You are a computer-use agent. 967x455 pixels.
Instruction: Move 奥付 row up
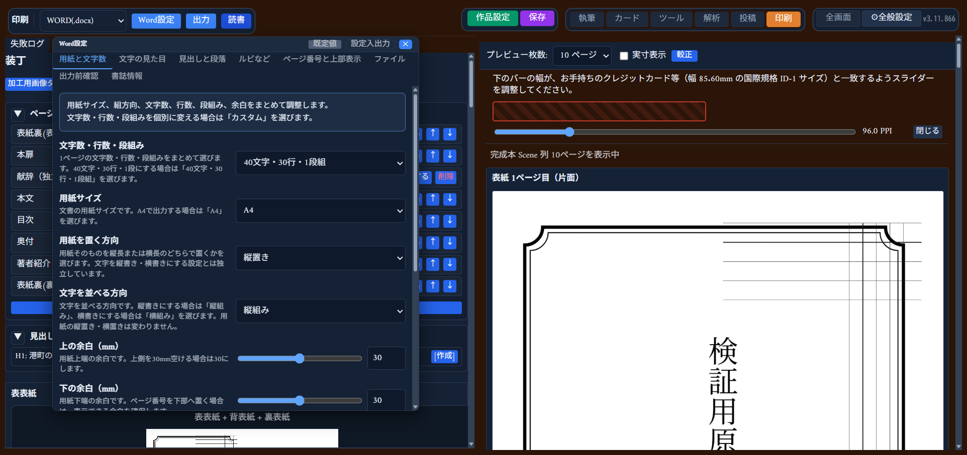(433, 242)
